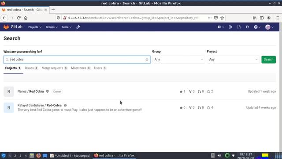282x159 pixels.
Task: Click the tracking protection shield icon
Action: coord(58,18)
